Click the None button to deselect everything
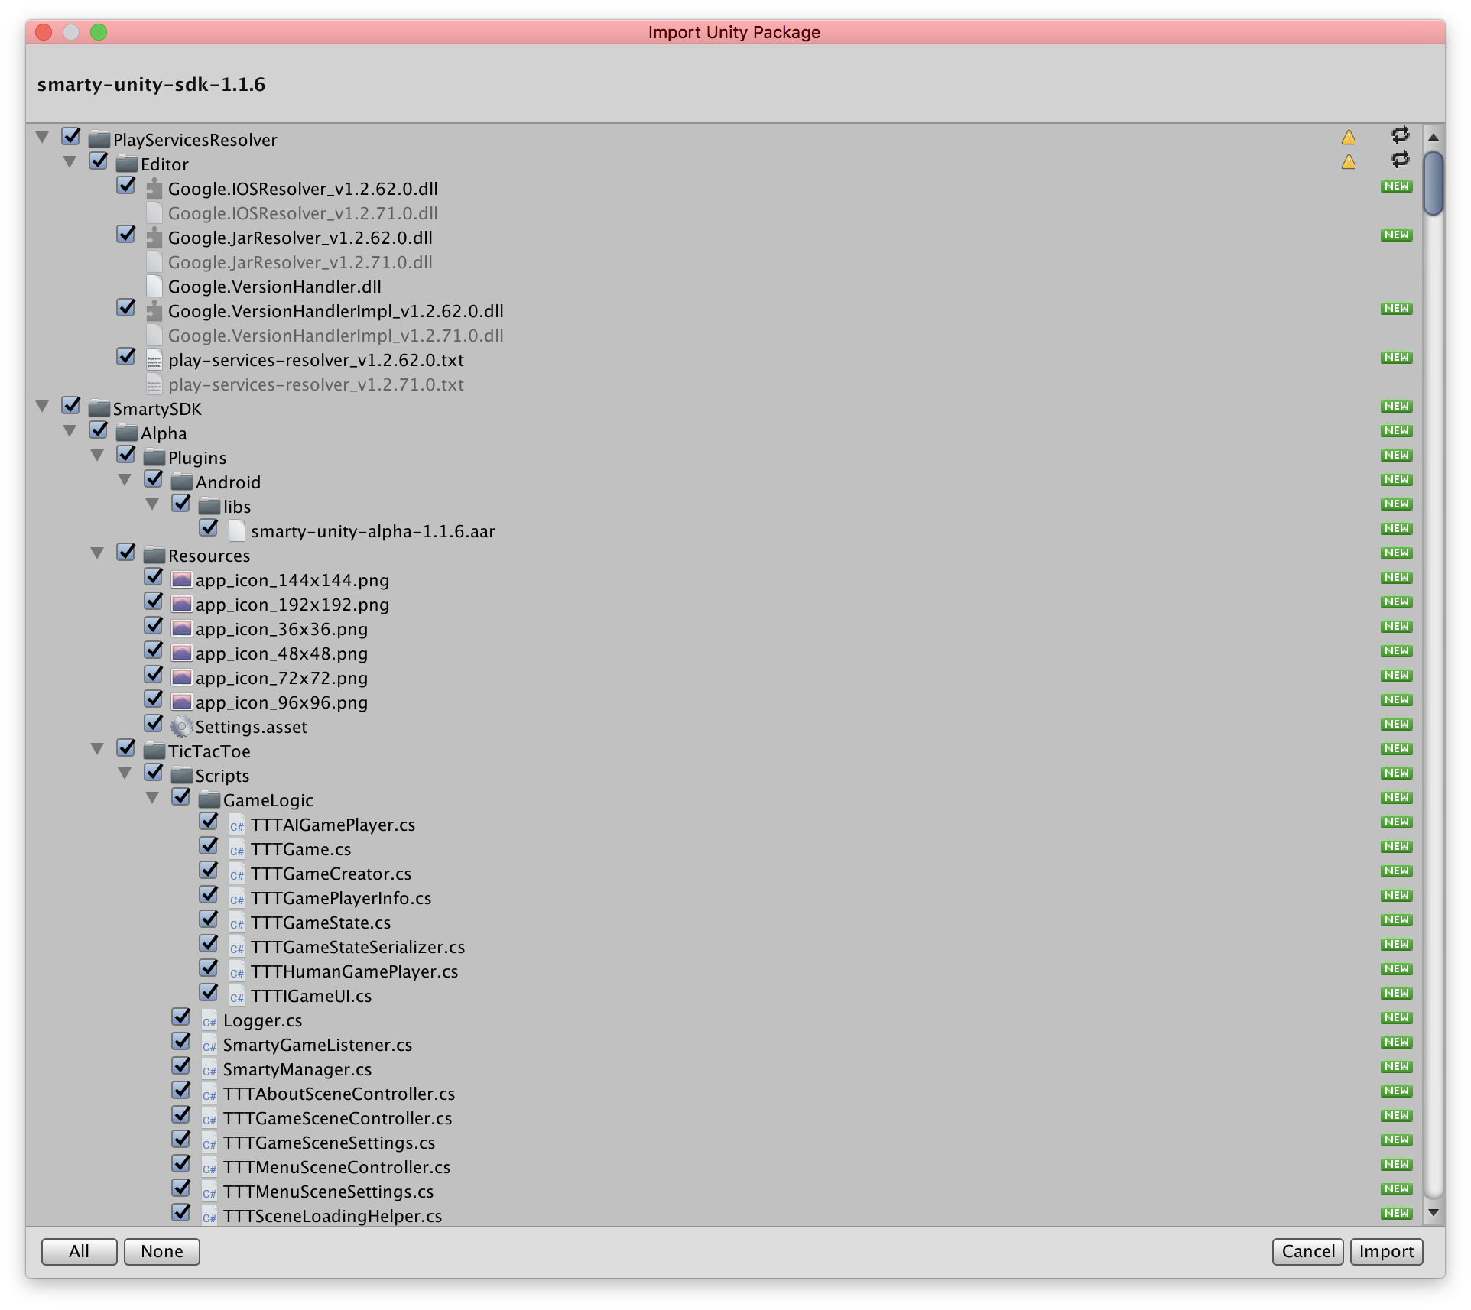This screenshot has height=1310, width=1471. coord(161,1252)
